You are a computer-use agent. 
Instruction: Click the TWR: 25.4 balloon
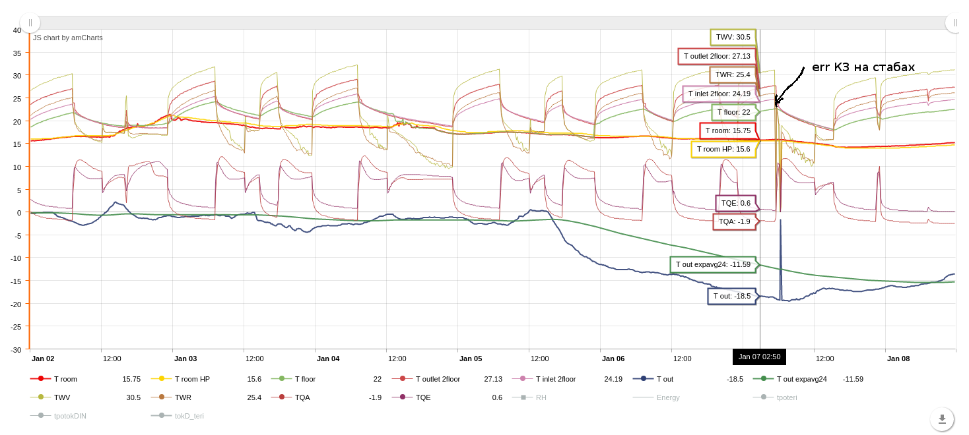click(x=733, y=74)
